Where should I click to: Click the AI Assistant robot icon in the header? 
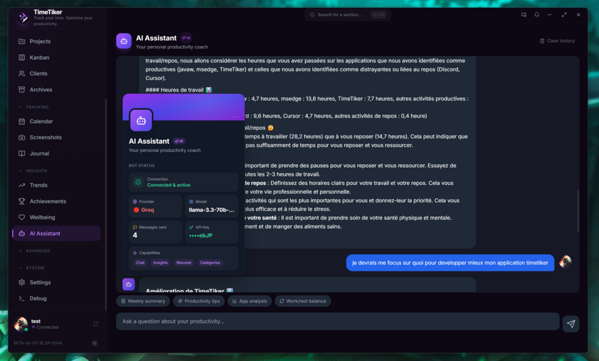(124, 41)
